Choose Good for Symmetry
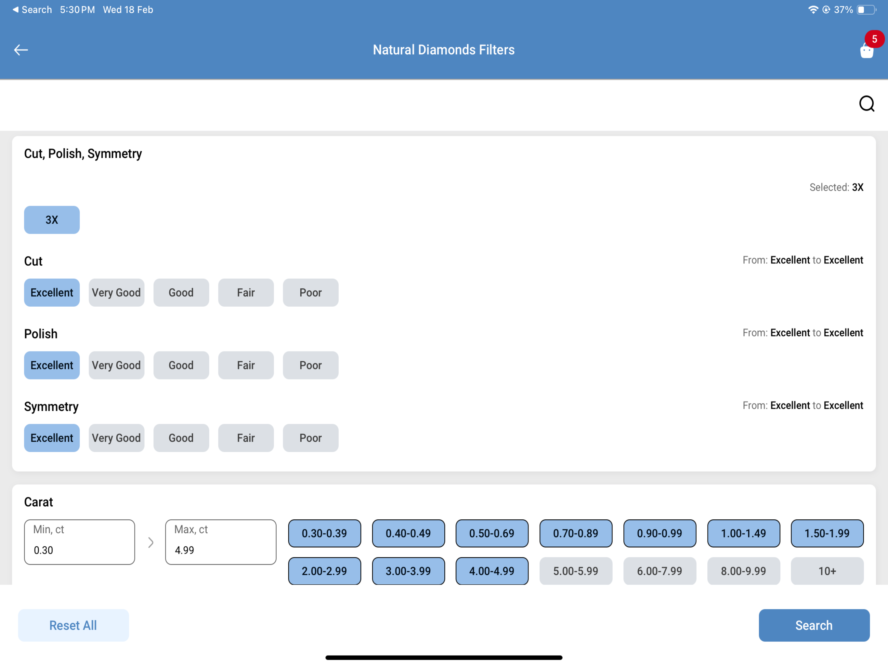 pos(181,438)
